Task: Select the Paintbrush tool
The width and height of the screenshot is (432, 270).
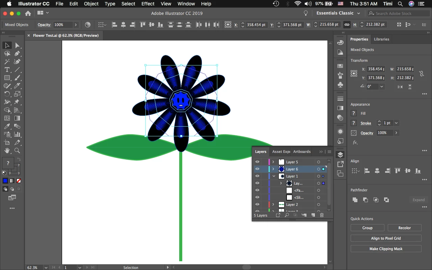Action: point(17,78)
